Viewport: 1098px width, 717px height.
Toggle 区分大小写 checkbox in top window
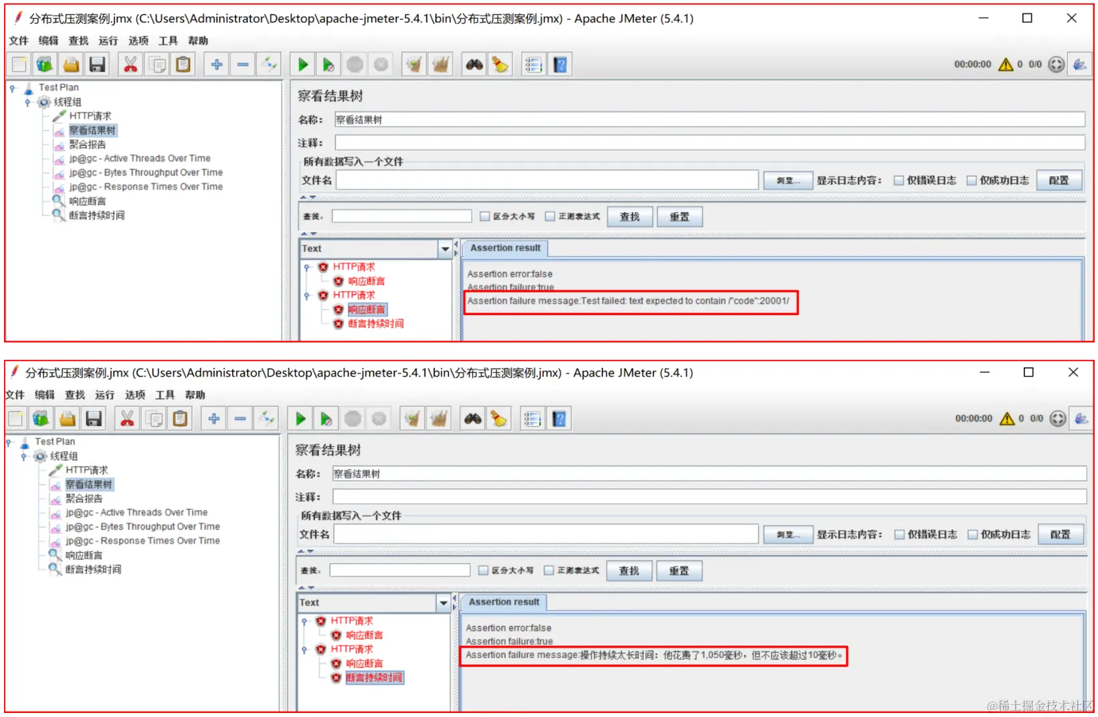click(485, 216)
